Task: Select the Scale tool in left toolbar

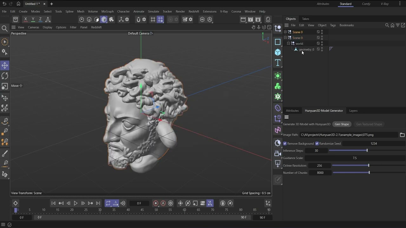Action: click(5, 86)
